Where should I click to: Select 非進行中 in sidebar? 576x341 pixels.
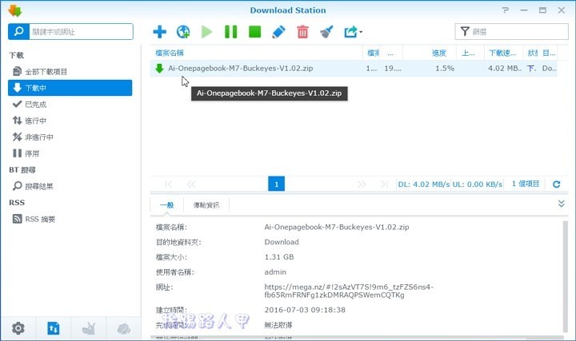coord(70,137)
